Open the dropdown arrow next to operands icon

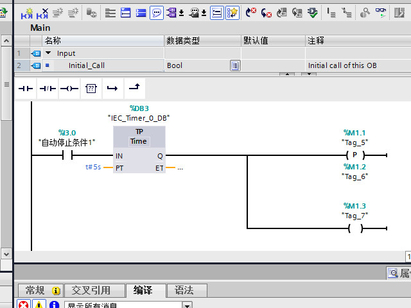click(x=181, y=13)
